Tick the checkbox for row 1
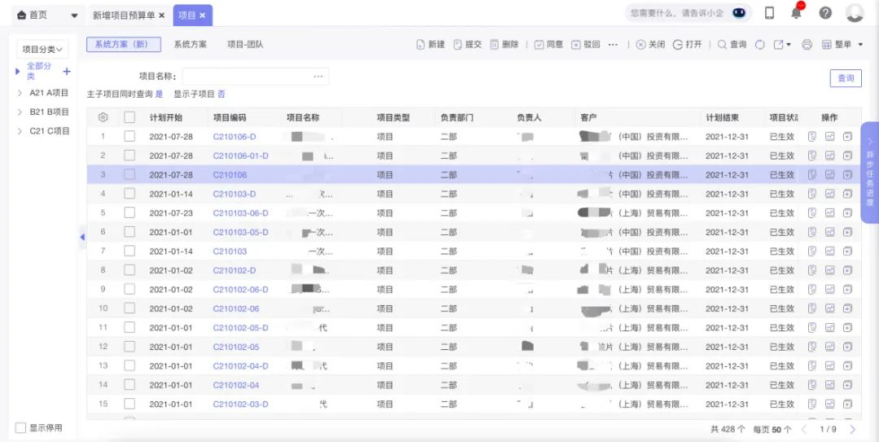The width and height of the screenshot is (879, 442). point(129,137)
